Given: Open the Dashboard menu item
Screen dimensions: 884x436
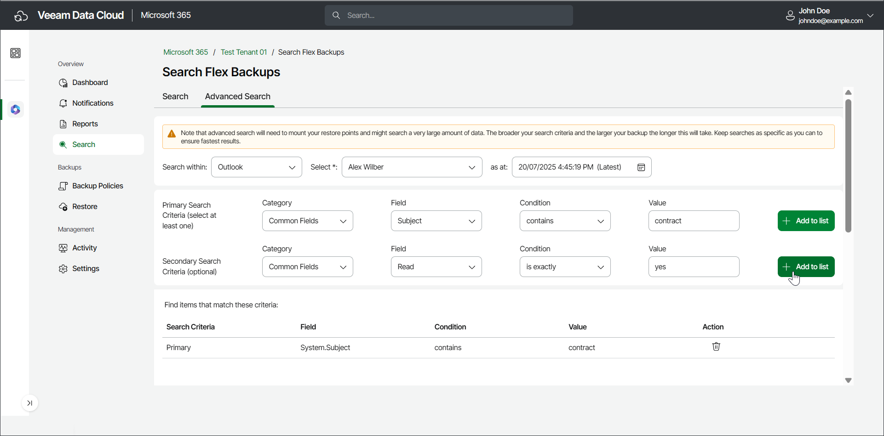Looking at the screenshot, I should (x=98, y=83).
